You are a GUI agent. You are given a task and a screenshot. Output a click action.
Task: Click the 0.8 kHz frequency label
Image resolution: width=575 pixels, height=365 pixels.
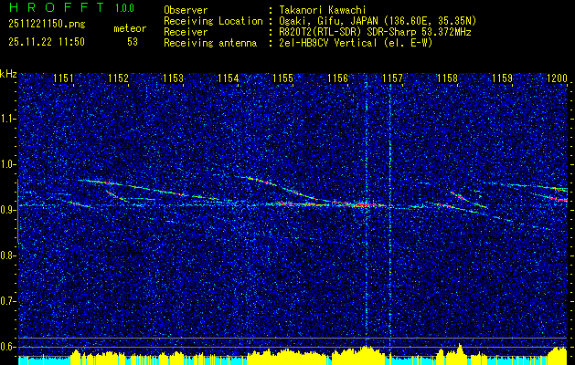coord(7,255)
